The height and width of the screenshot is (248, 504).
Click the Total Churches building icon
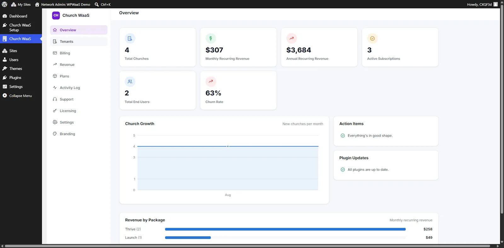130,38
